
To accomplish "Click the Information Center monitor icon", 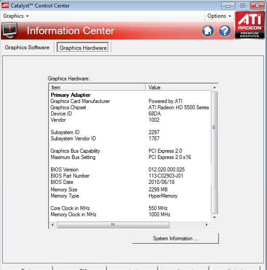I will click(x=10, y=30).
